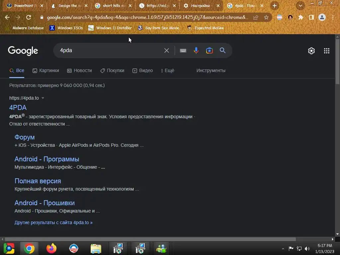Click the volume speaker tray icon
Screen dimensions: 340x255
pos(307,248)
